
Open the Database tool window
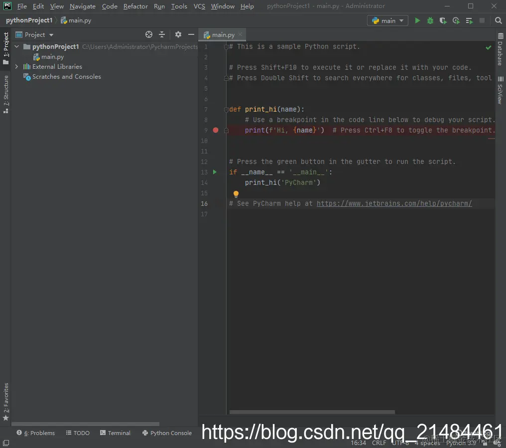pyautogui.click(x=500, y=49)
